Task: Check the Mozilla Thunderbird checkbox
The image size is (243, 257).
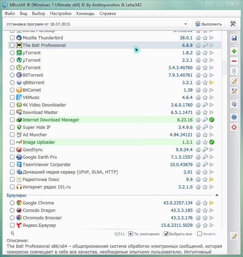Action: tap(12, 38)
